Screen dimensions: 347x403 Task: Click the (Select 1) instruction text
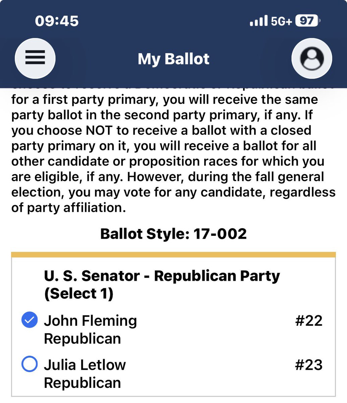(79, 294)
